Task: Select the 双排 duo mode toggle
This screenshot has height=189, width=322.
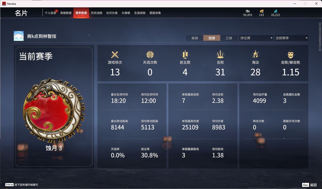Action: (x=212, y=38)
